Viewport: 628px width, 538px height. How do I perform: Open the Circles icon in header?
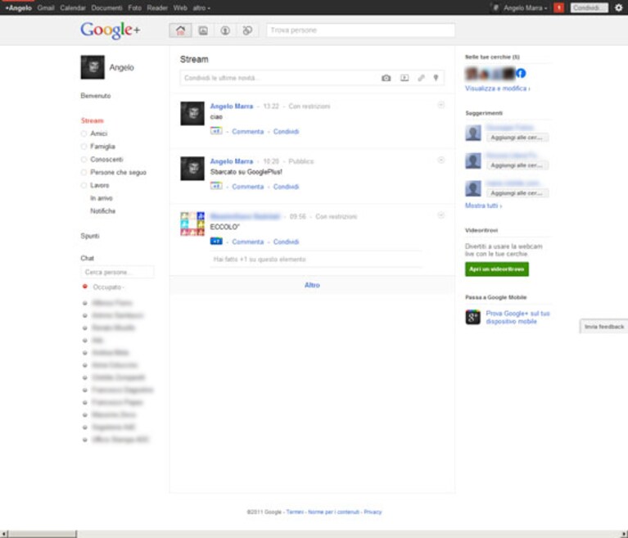tap(247, 30)
